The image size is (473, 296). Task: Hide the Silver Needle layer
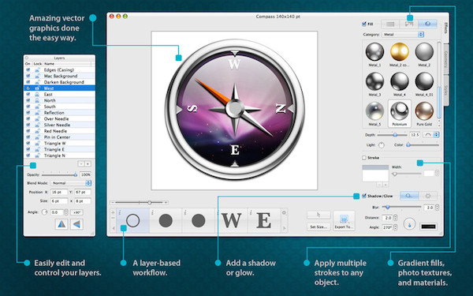(x=28, y=125)
